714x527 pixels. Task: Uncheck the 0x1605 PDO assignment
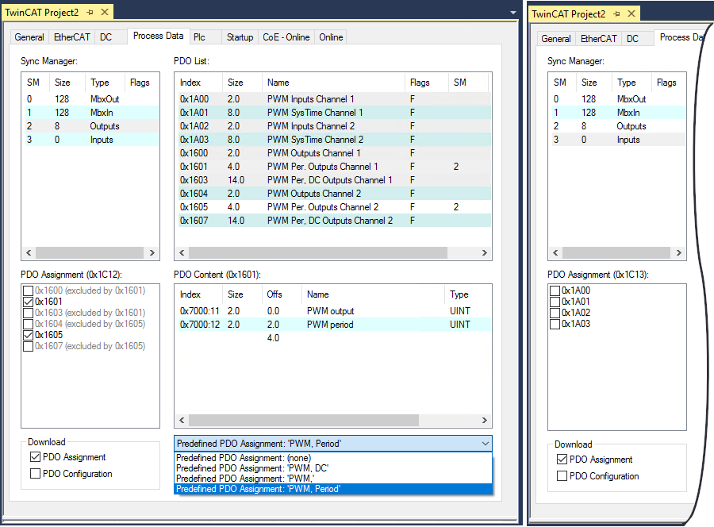[29, 335]
